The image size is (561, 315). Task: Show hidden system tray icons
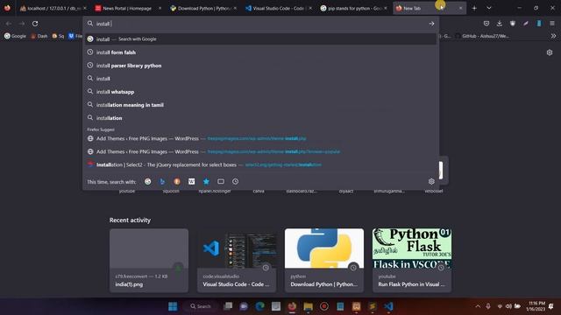478,306
